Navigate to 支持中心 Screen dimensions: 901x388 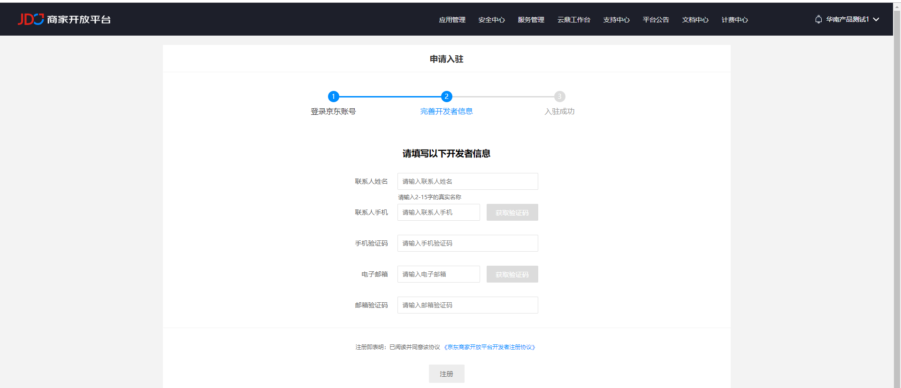pos(616,20)
